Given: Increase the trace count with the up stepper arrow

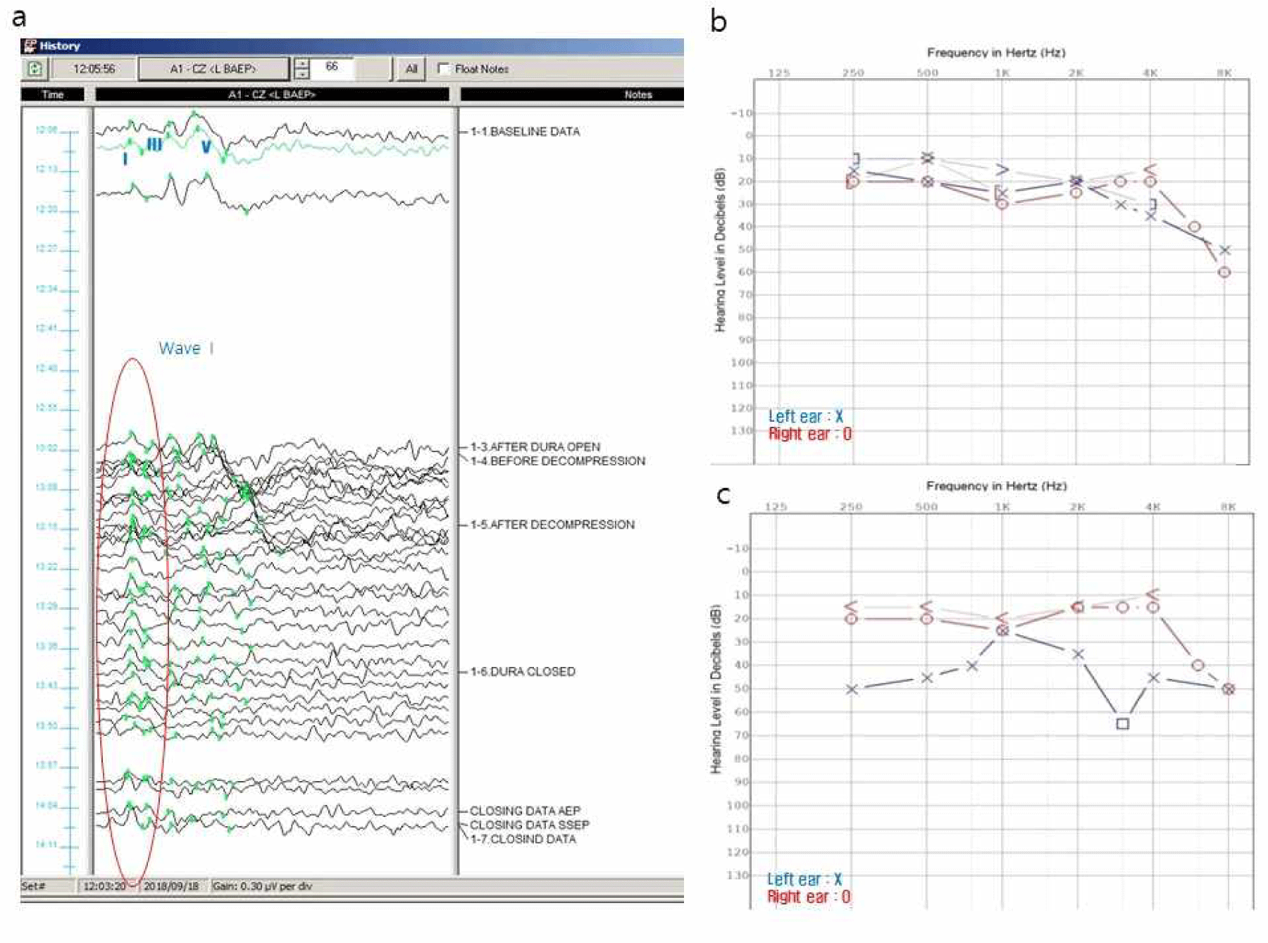Looking at the screenshot, I should coord(302,63).
